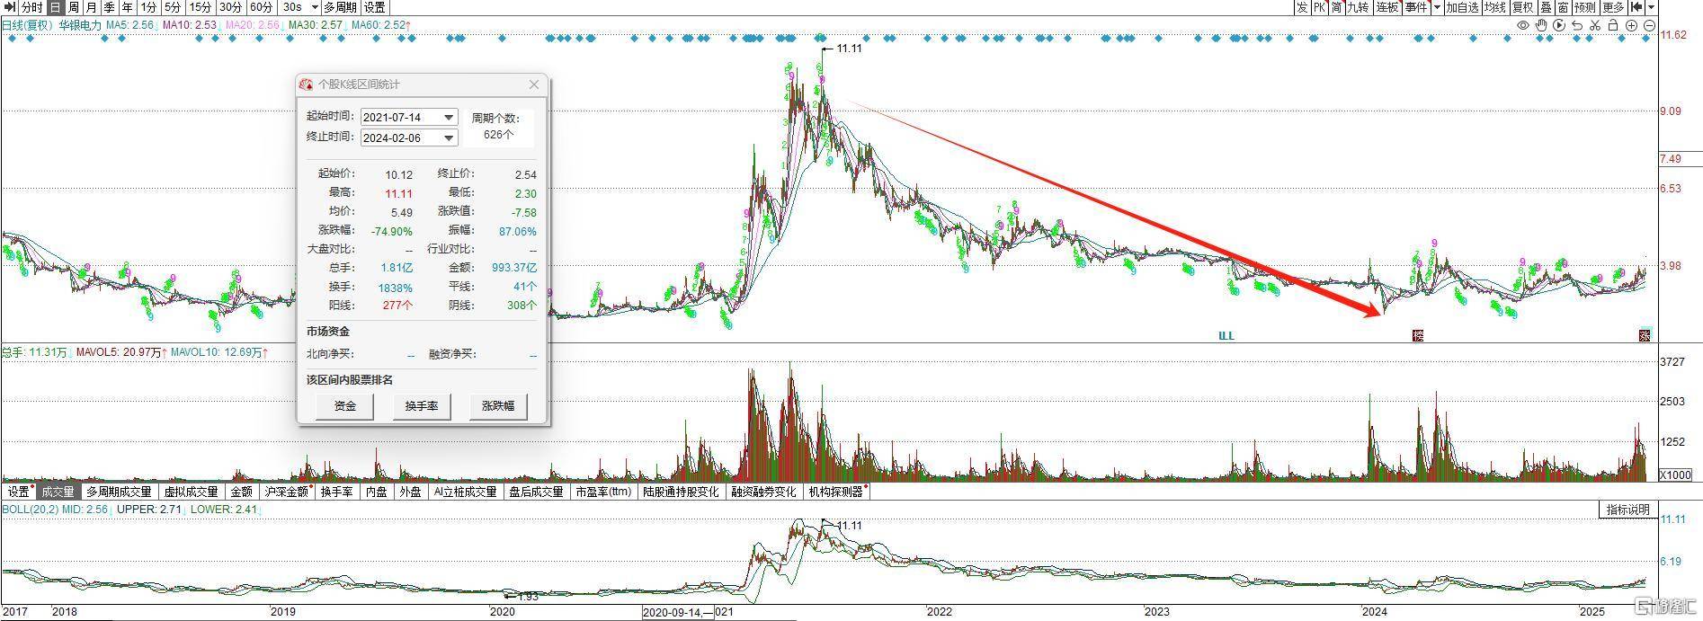Screen dimensions: 1703x621
Task: Click the eye visibility icon above the chart
Action: 1523,25
